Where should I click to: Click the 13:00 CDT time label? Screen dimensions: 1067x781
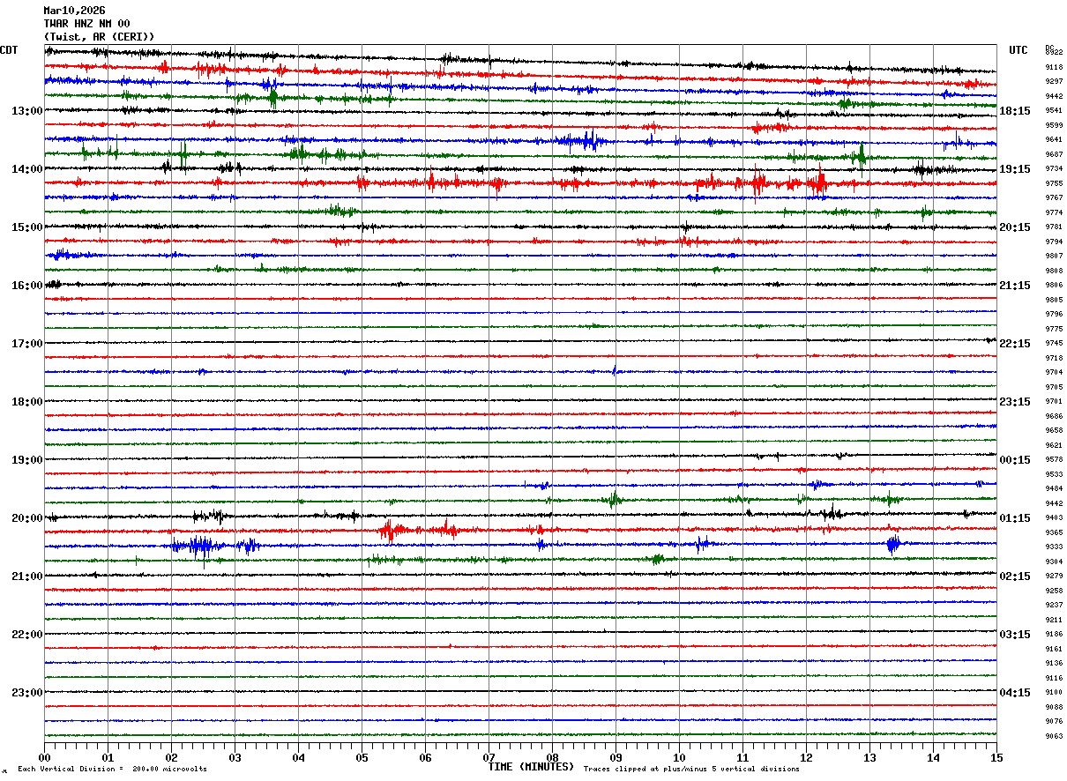coord(26,111)
